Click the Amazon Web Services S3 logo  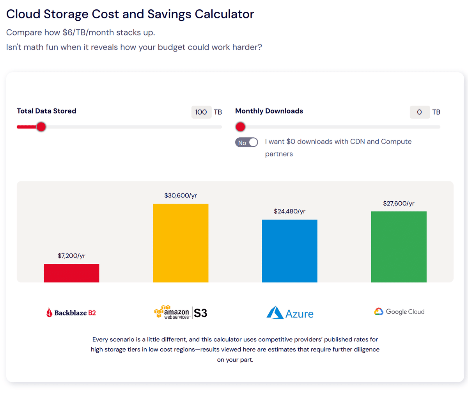tap(181, 312)
